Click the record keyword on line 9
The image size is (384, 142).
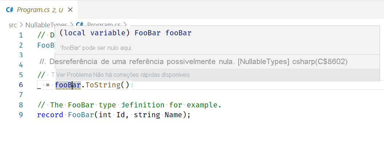pos(50,115)
